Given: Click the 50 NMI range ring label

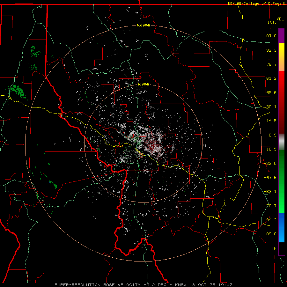Looking at the screenshot, I should 143,85.
